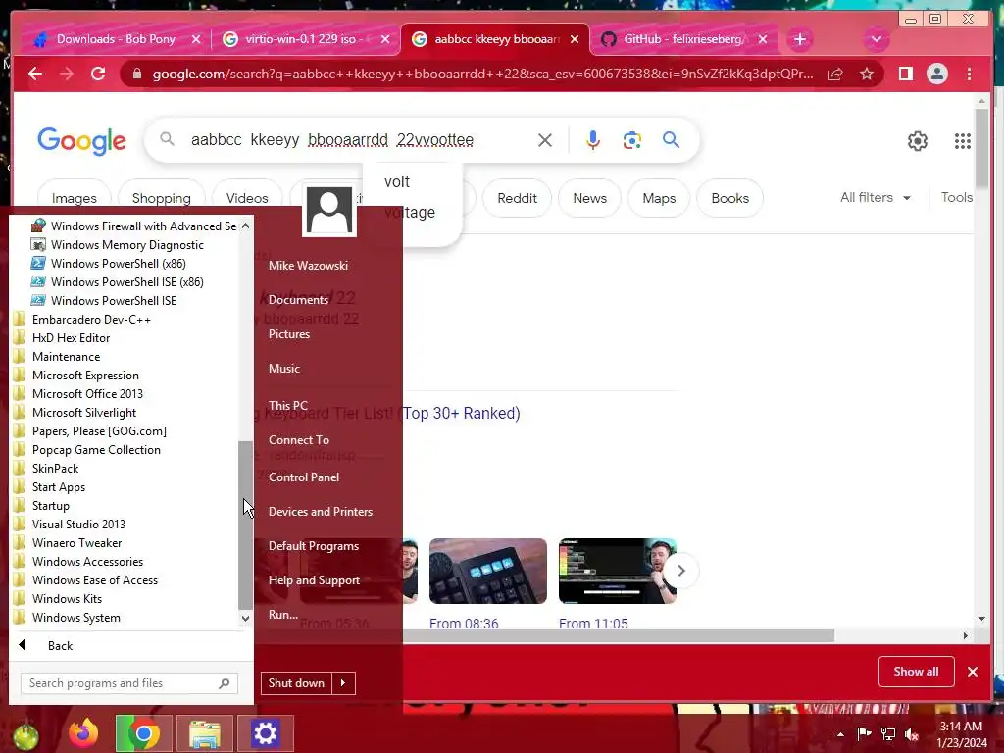
Task: Click the user picture in Start menu
Action: (329, 211)
